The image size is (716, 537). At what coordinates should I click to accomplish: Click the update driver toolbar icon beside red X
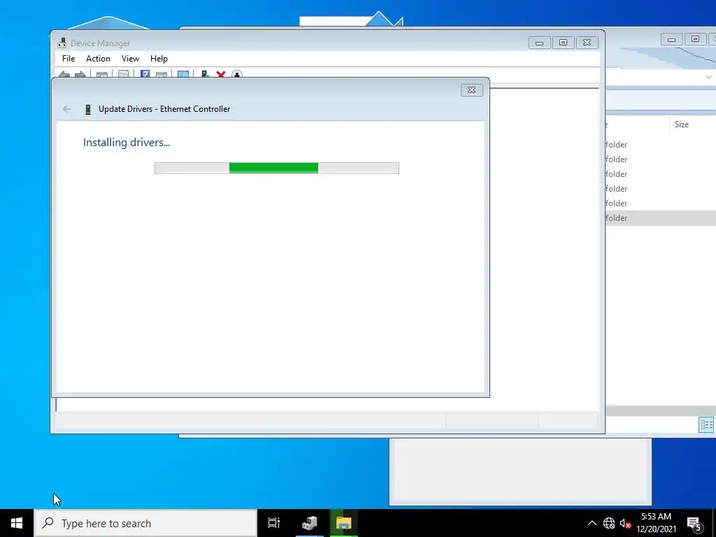point(205,74)
